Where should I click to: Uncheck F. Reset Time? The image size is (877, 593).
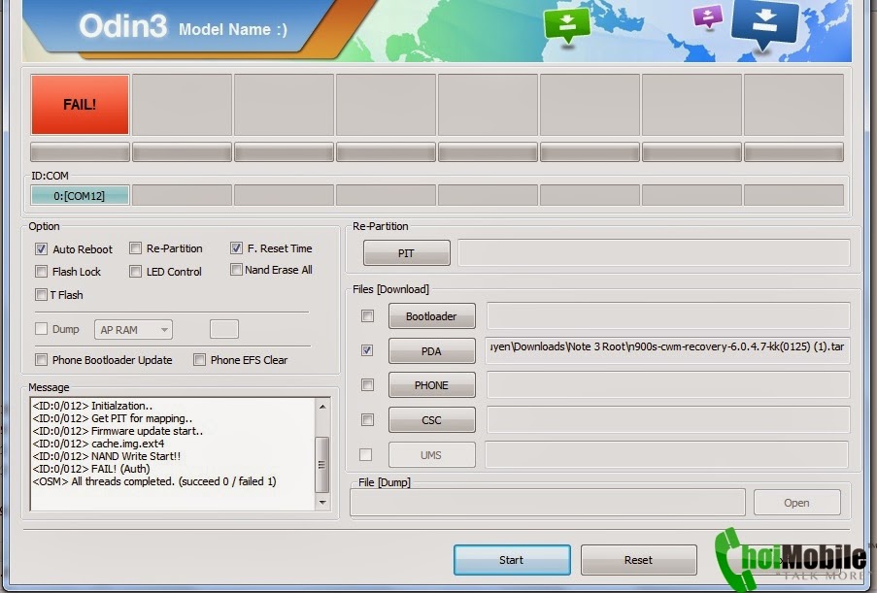pos(236,248)
